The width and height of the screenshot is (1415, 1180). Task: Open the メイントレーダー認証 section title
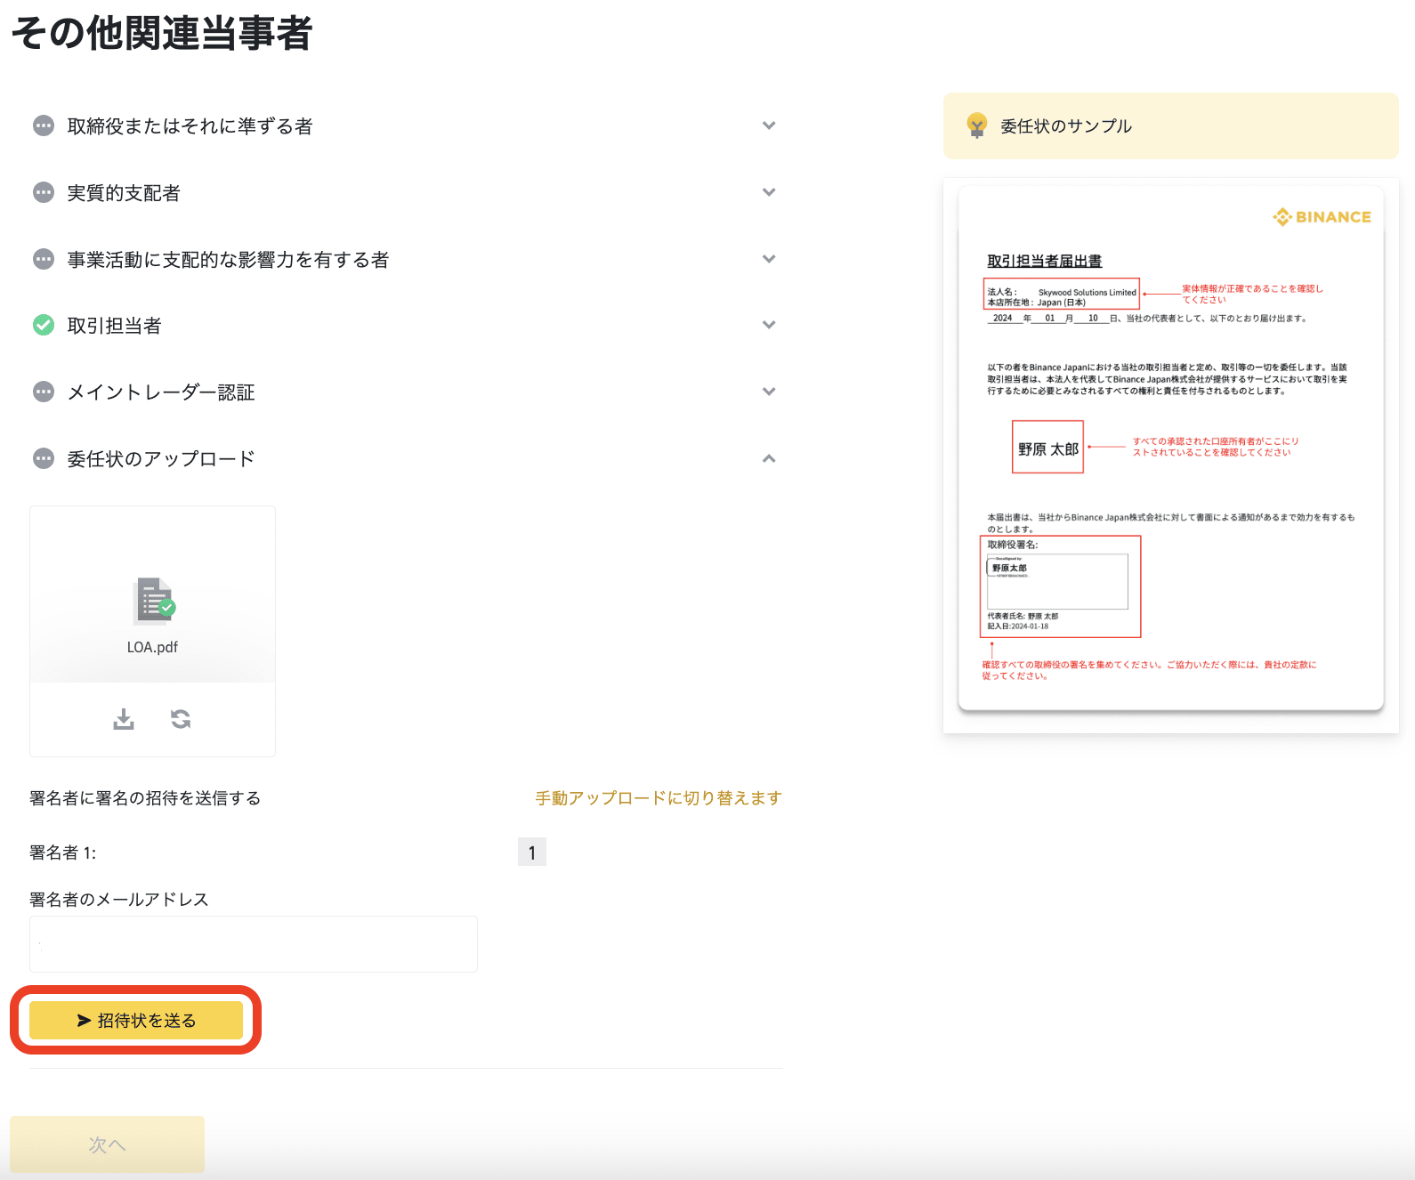click(161, 392)
